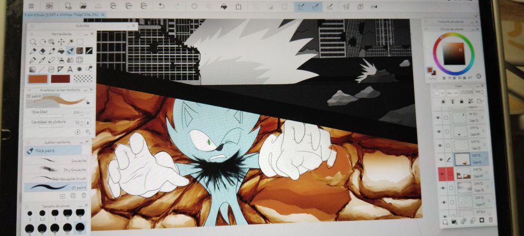Open file with the folder icon in toolbar
524x236 pixels.
pos(83,6)
